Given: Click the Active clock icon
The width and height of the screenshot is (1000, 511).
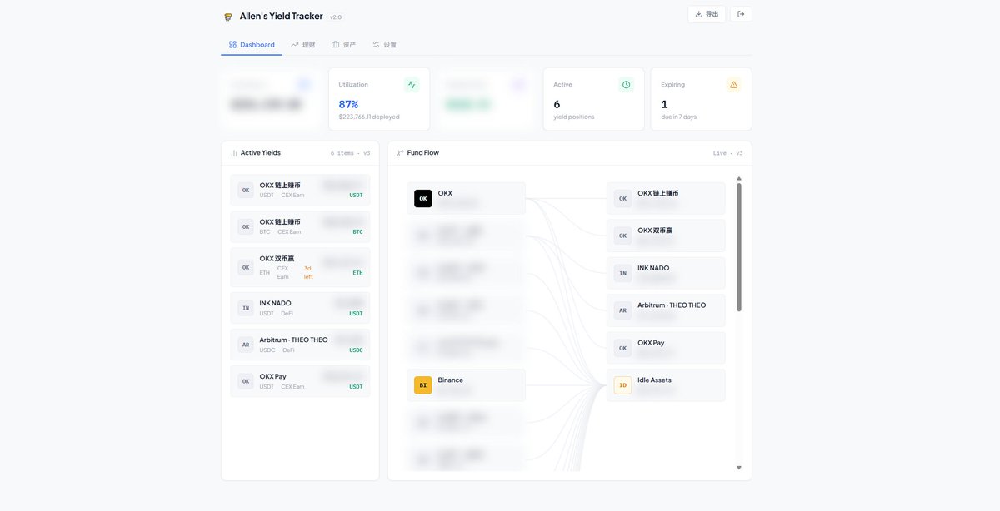Looking at the screenshot, I should coord(627,85).
